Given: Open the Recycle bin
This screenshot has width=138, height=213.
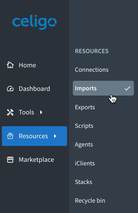Looking at the screenshot, I should (90, 200).
